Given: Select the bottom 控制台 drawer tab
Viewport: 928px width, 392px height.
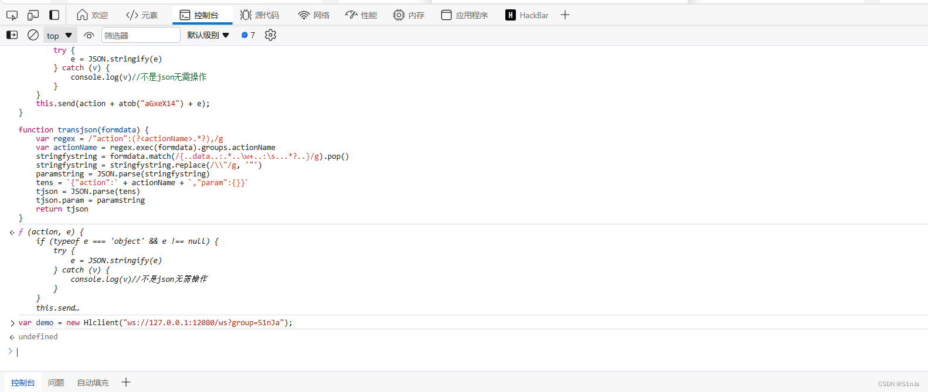Looking at the screenshot, I should [23, 383].
